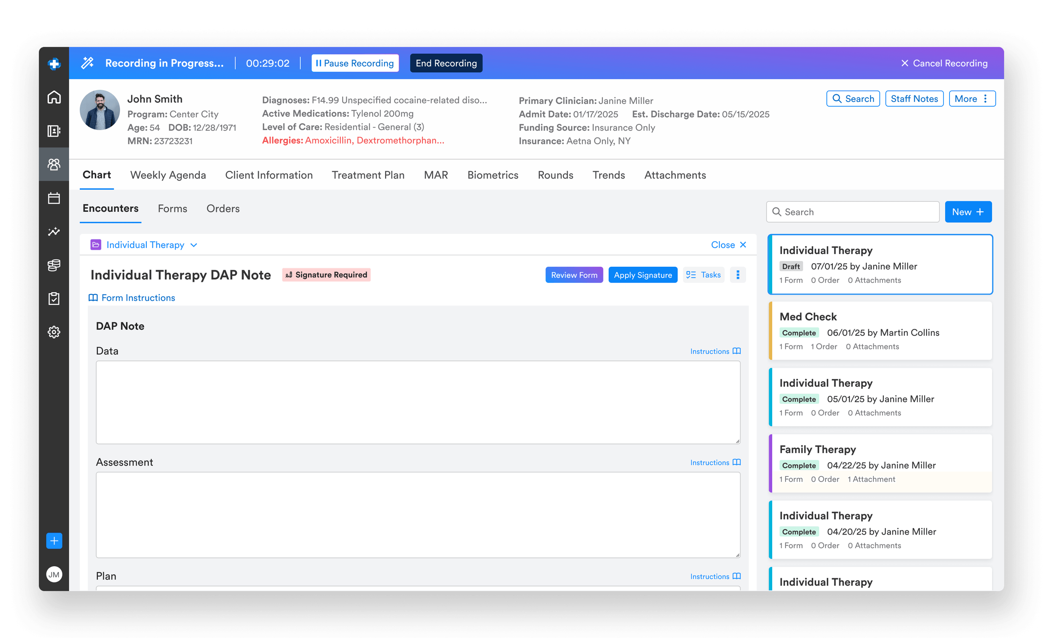This screenshot has width=1043, height=638.
Task: Open the calendar icon in sidebar
Action: (54, 198)
